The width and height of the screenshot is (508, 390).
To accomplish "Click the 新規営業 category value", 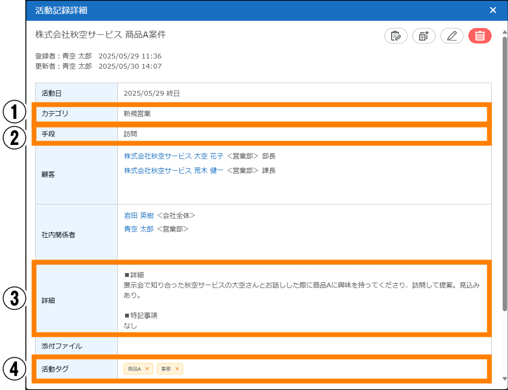I will point(137,114).
